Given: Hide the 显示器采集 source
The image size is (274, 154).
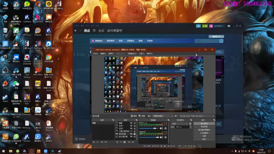Looking at the screenshot, I should pos(131,137).
